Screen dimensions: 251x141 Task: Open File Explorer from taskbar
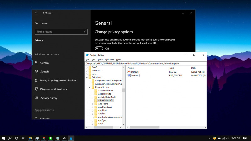click(x=30, y=138)
